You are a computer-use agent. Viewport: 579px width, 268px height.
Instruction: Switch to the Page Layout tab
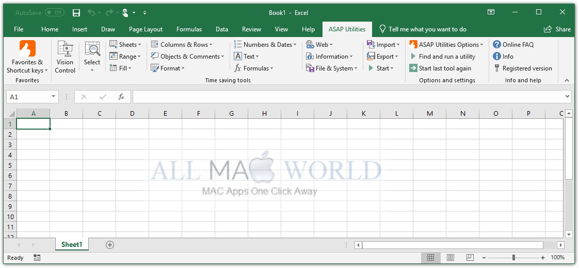point(146,29)
